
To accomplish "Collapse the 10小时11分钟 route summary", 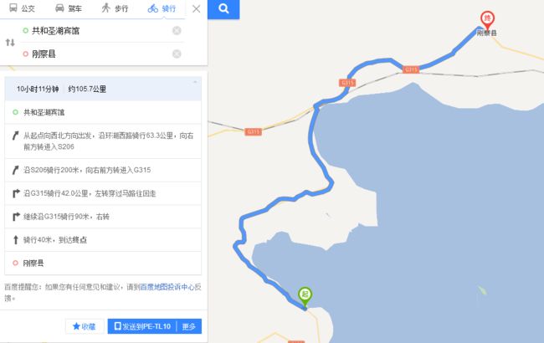I will [195, 83].
